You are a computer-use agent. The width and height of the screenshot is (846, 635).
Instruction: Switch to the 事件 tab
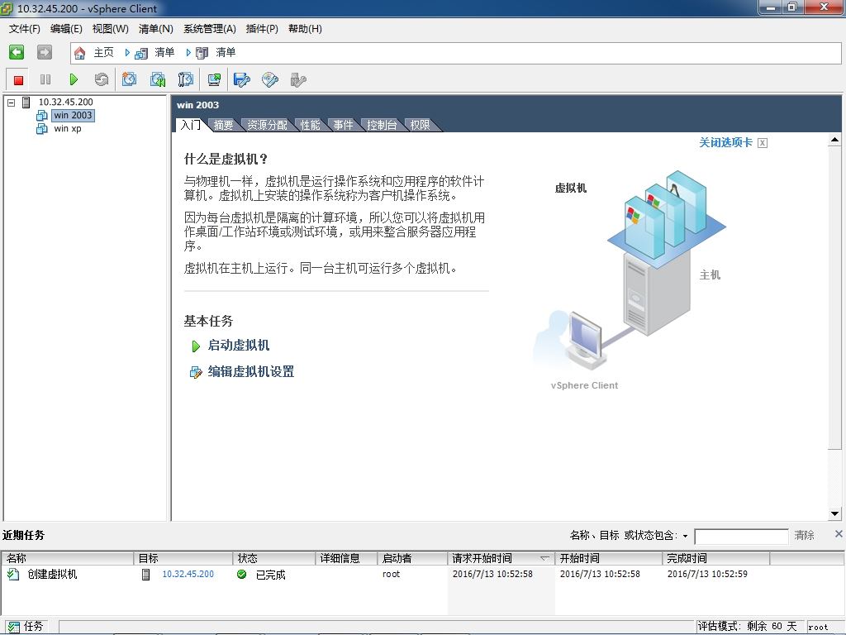click(343, 125)
